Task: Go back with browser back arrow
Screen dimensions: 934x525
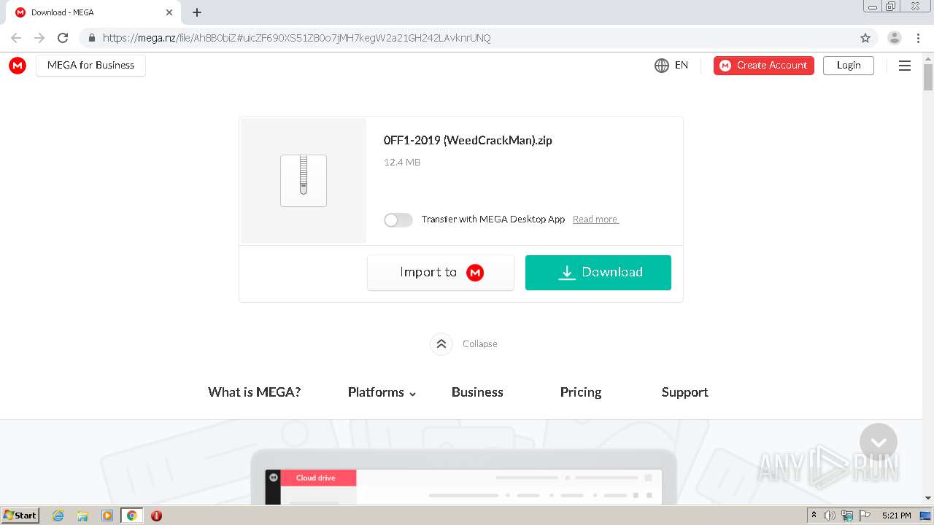Action: coord(16,38)
